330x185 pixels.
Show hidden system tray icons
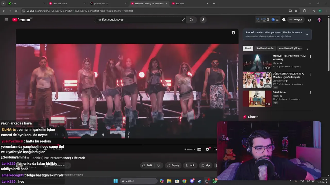(x=290, y=181)
